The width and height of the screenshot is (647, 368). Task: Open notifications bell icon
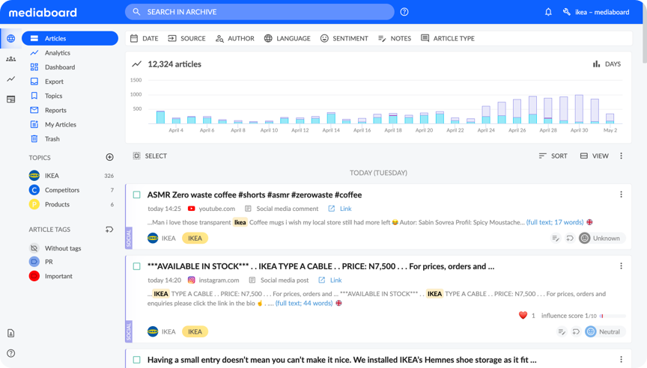coord(548,12)
